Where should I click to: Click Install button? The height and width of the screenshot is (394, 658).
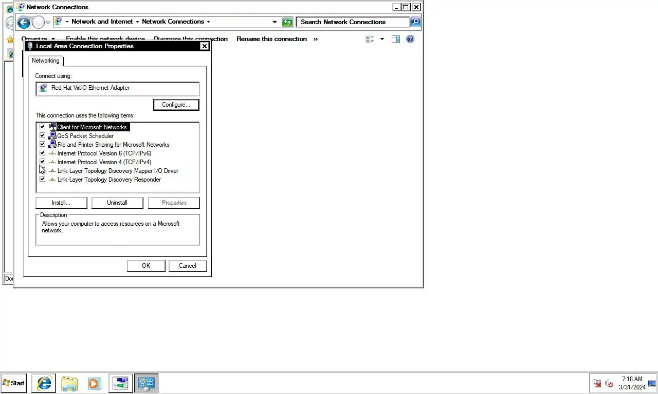pos(61,203)
